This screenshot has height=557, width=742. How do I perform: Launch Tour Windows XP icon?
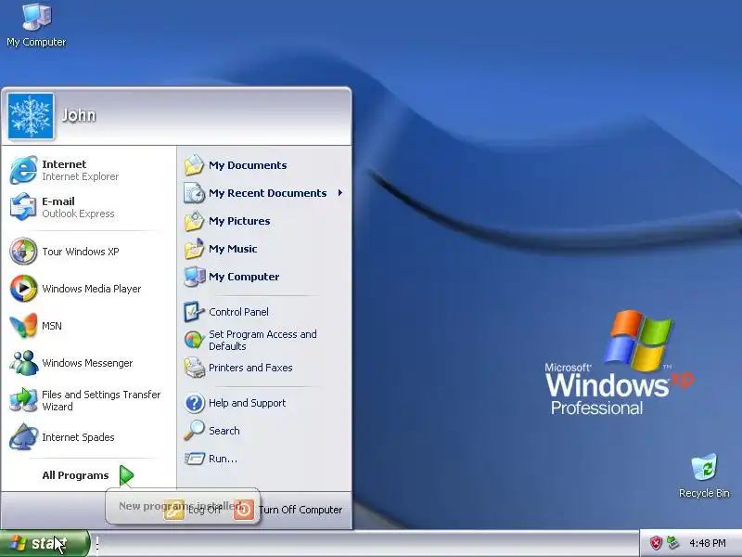coord(22,251)
